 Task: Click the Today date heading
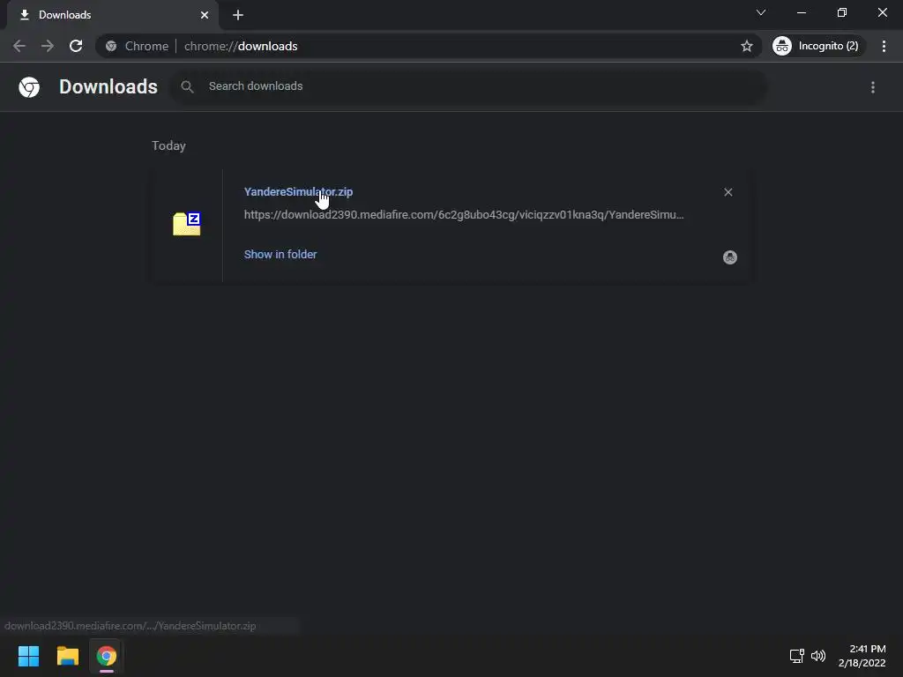(x=168, y=145)
